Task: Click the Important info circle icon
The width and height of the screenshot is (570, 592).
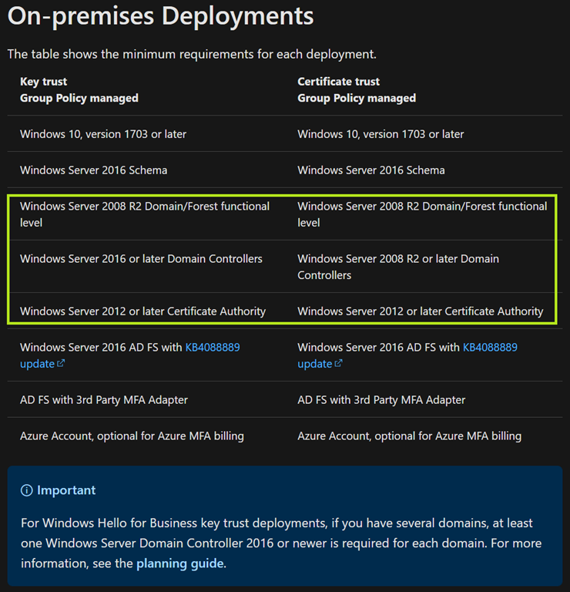Action: pyautogui.click(x=27, y=490)
